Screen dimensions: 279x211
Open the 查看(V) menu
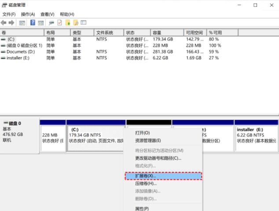point(47,15)
